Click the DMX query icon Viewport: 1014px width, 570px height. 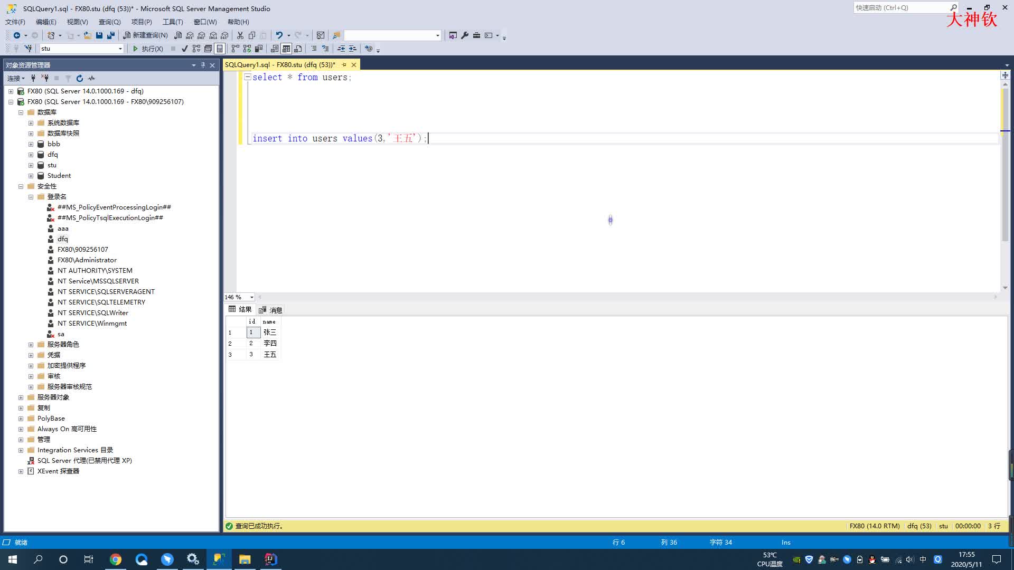coord(201,35)
